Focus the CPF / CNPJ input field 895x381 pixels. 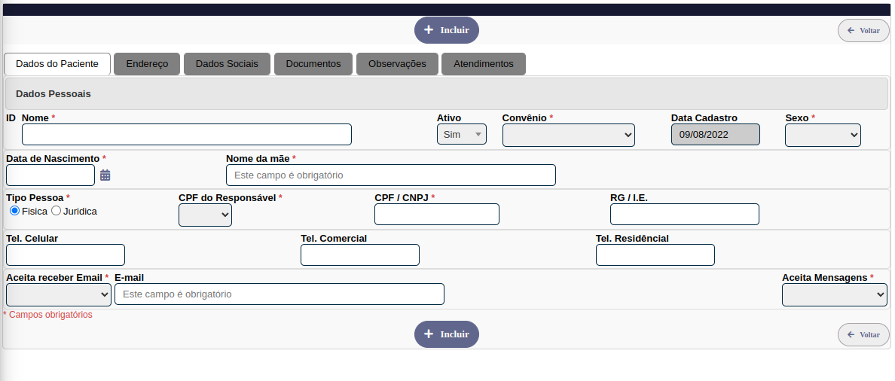436,215
